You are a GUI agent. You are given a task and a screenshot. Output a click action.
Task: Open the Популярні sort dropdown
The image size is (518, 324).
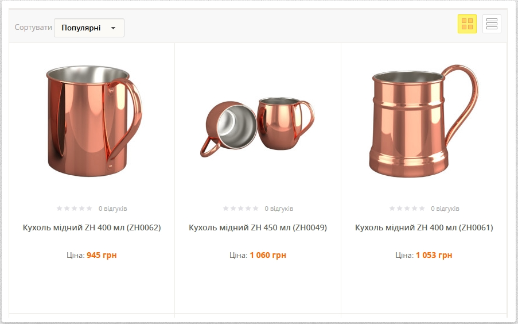(89, 28)
